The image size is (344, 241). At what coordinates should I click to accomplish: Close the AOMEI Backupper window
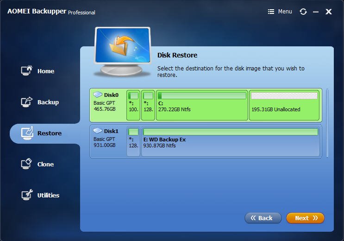328,12
